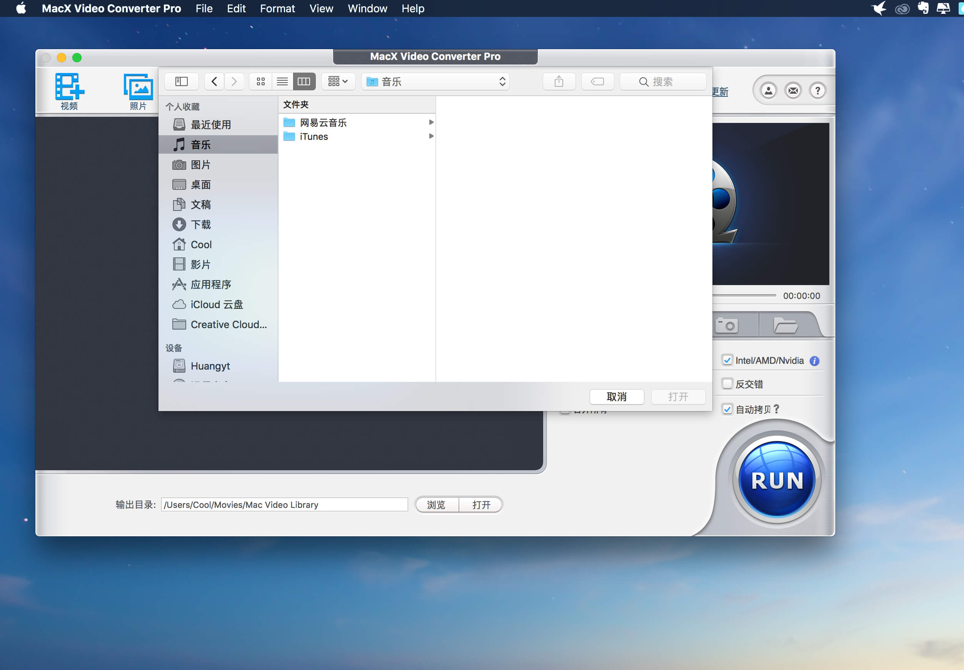Open the Format menu
This screenshot has width=964, height=670.
(277, 8)
